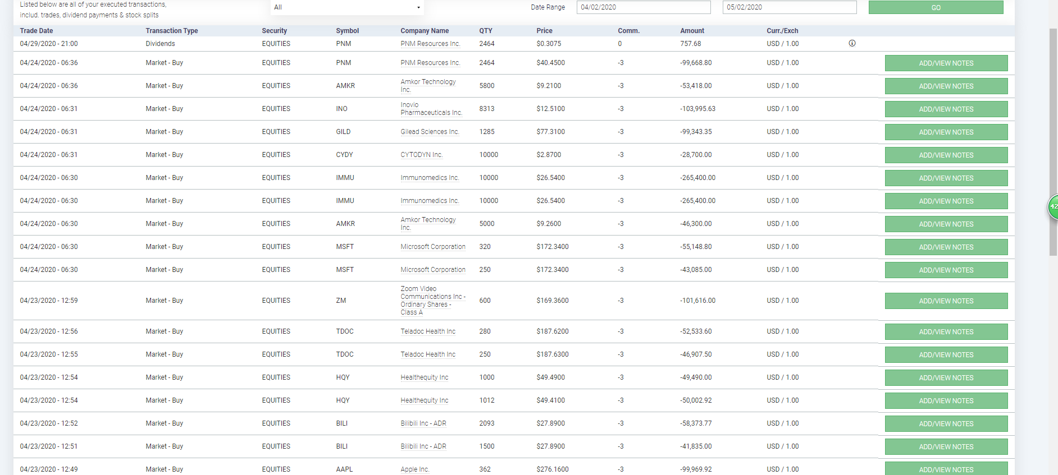Screen dimensions: 1058x475
Task: Open PNM Resources Inc. link in Market - Buy row
Action: 430,63
